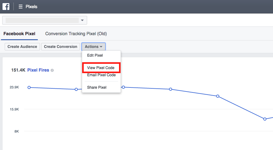Click the 23.9K axis label

click(14, 87)
